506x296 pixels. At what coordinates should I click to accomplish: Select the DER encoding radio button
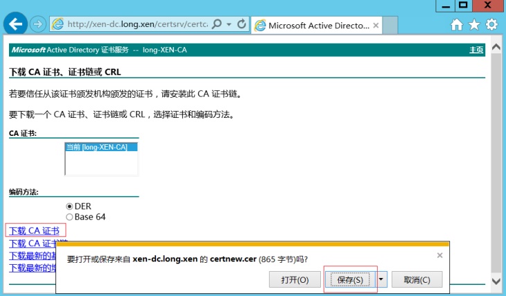[69, 207]
